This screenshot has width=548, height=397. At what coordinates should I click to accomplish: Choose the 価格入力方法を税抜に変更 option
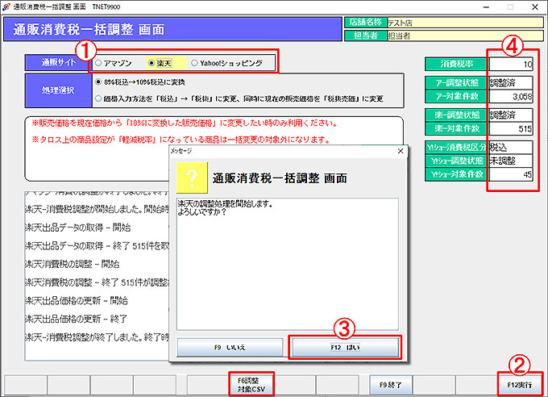pos(98,98)
